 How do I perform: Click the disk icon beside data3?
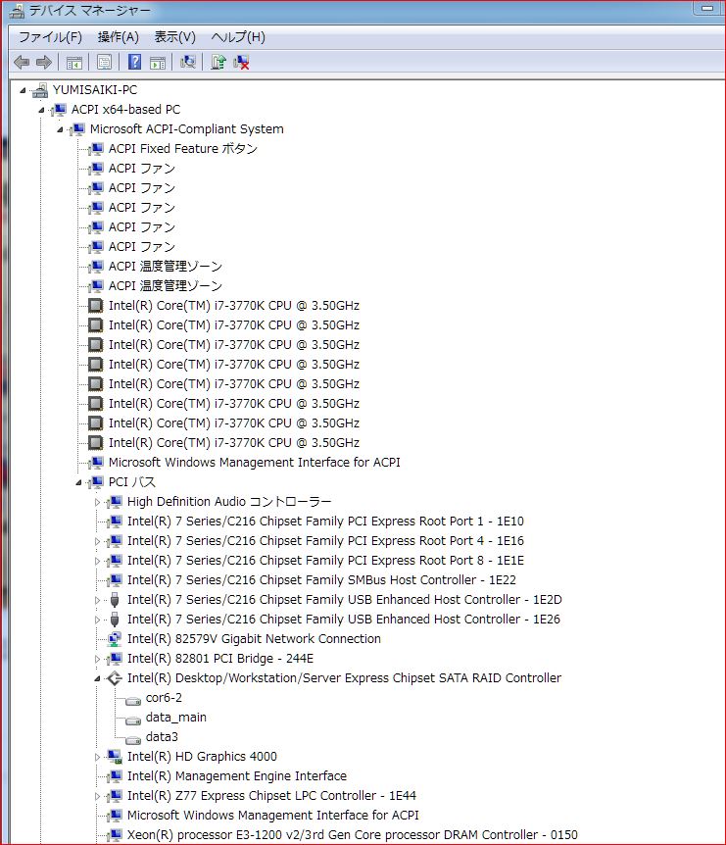[133, 739]
